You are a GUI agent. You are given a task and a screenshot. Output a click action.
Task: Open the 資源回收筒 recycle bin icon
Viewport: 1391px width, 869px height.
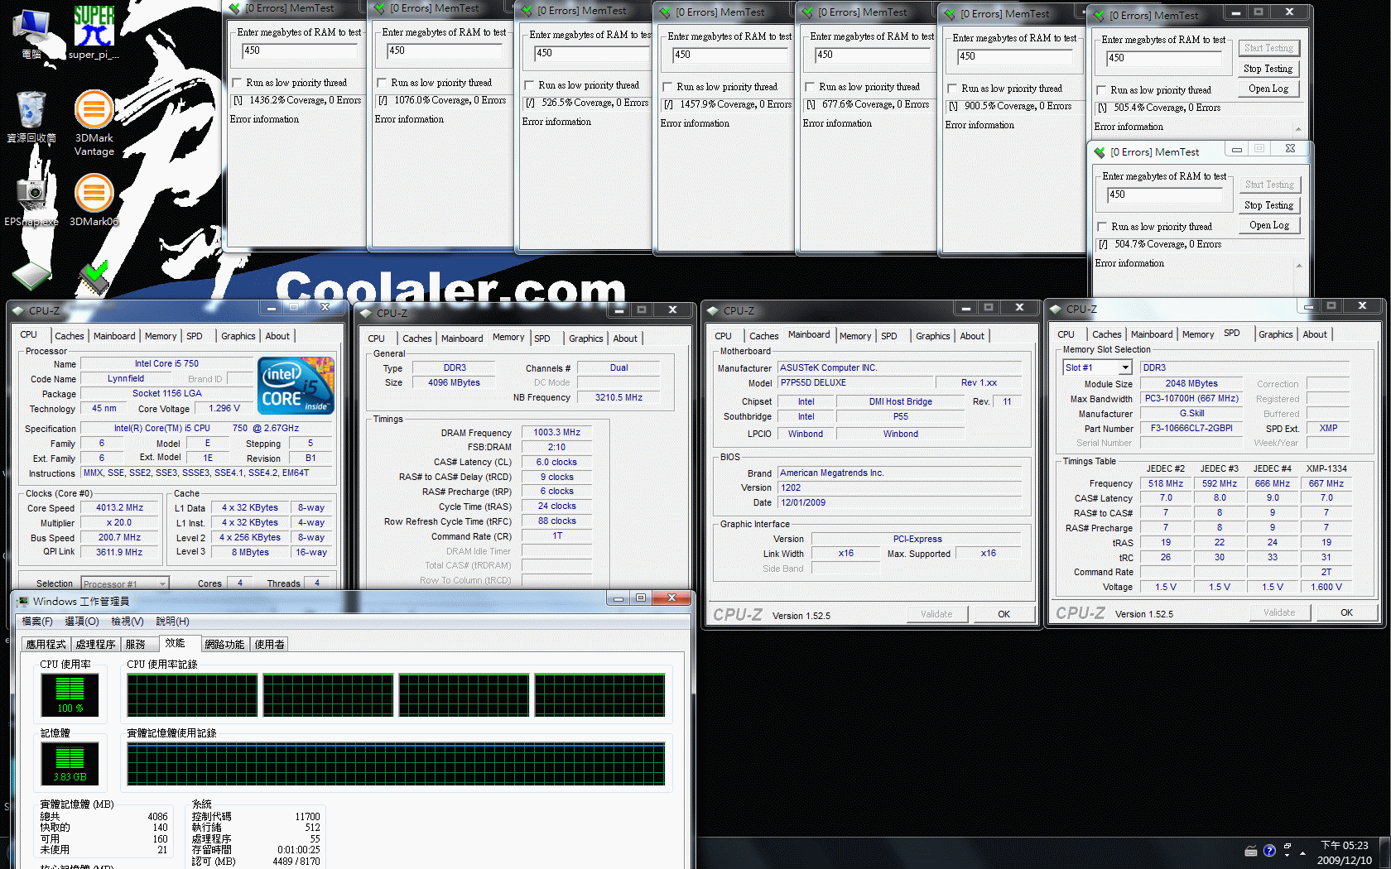pyautogui.click(x=31, y=118)
